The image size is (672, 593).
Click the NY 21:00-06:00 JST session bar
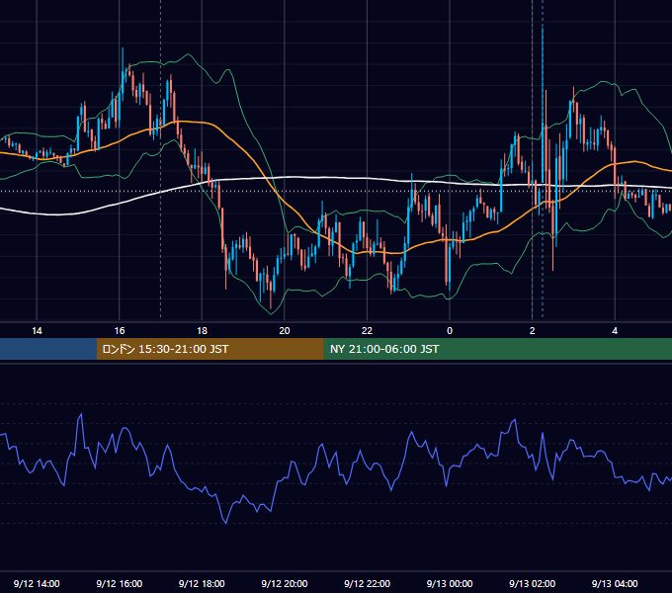tap(497, 349)
